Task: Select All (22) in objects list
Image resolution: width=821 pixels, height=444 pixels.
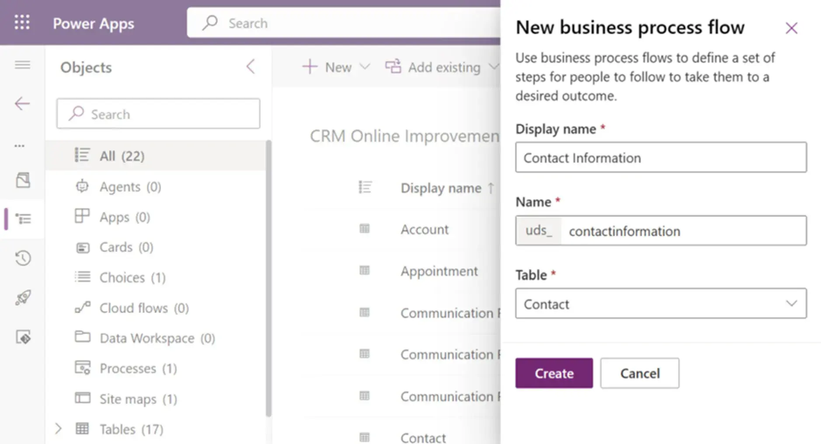Action: (156, 156)
